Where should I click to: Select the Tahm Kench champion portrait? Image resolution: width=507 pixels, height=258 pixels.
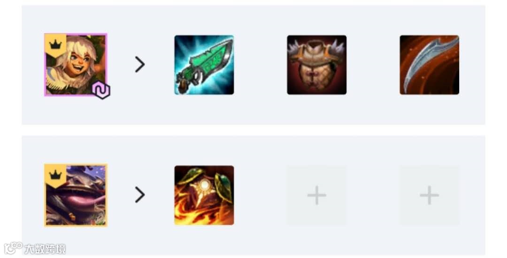tap(76, 195)
